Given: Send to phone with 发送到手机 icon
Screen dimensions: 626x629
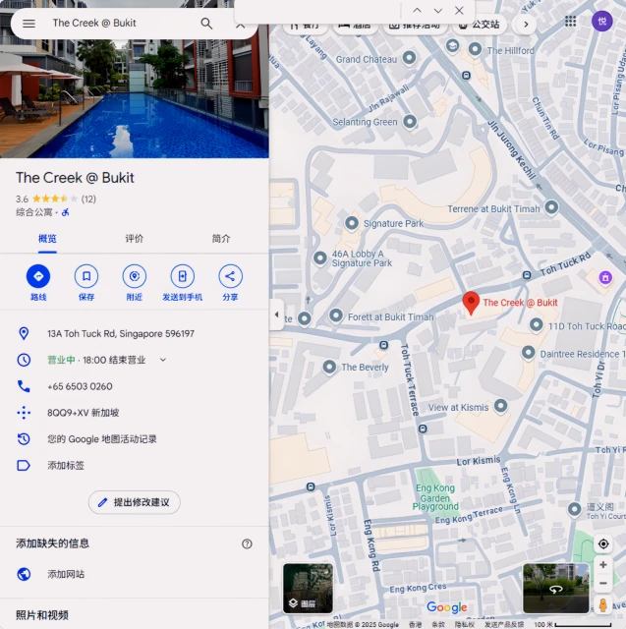Looking at the screenshot, I should click(183, 276).
